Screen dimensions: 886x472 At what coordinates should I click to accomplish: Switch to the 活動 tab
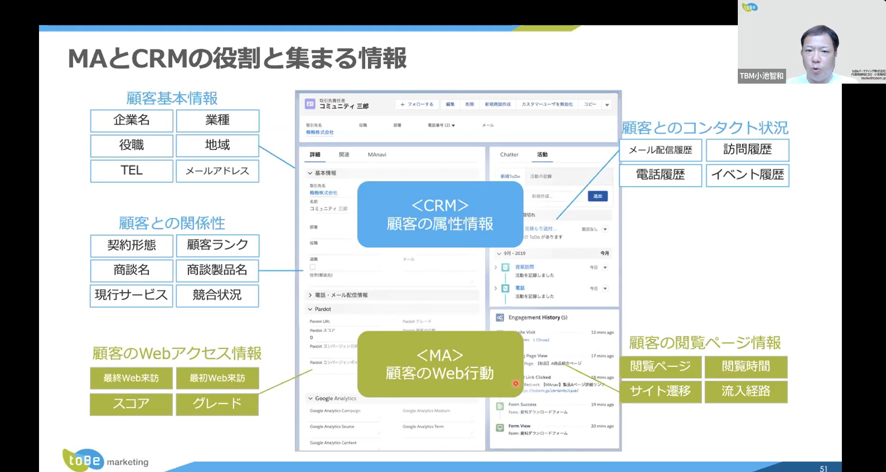(542, 155)
